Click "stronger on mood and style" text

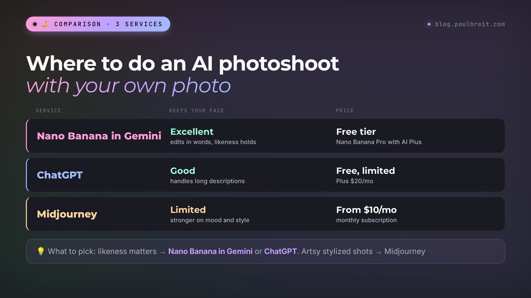[210, 220]
